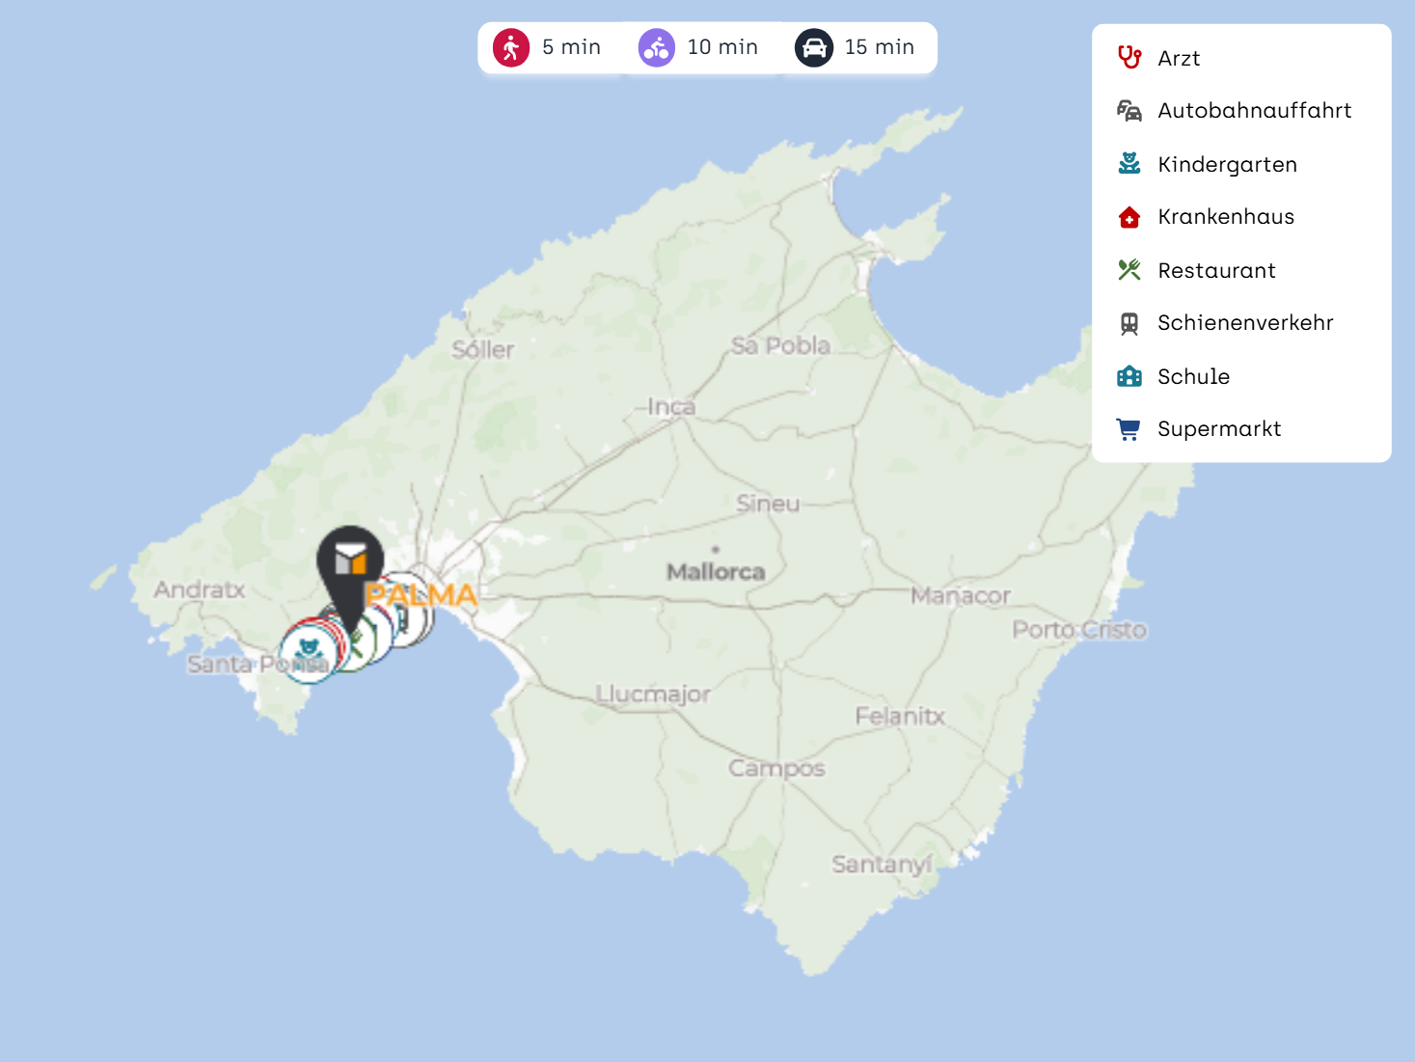Viewport: 1415px width, 1062px height.
Task: Select the 15 min travel time text
Action: [879, 47]
